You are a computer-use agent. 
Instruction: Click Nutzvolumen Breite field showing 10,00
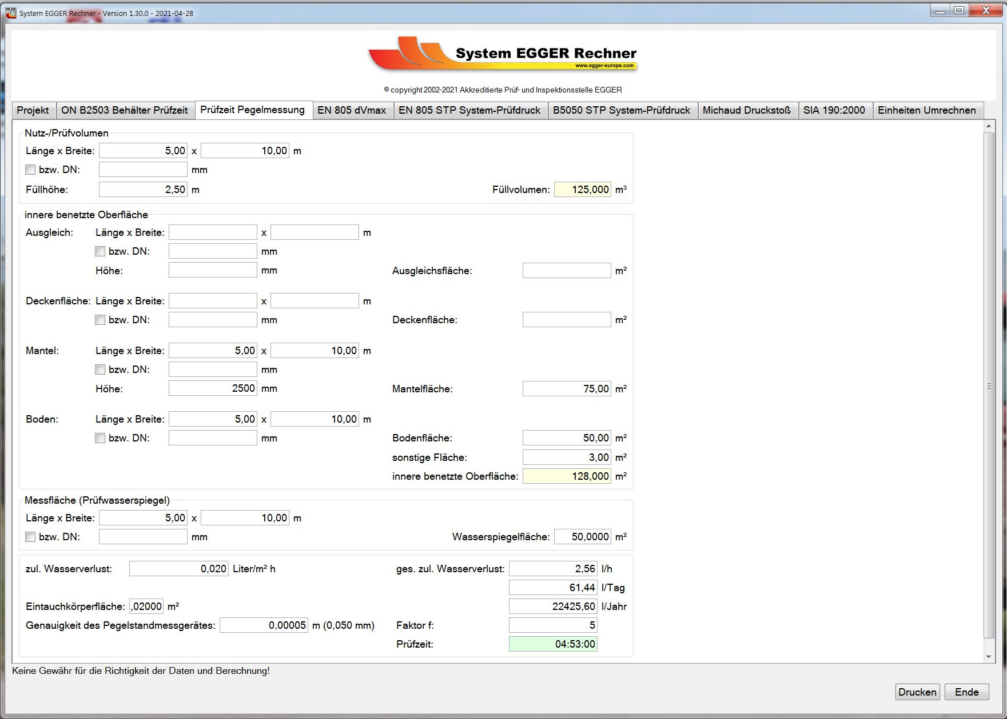tap(245, 151)
